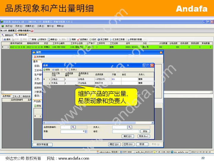
Task: Click the horizontal scrollbar in 品质 grid
Action: (x=89, y=123)
